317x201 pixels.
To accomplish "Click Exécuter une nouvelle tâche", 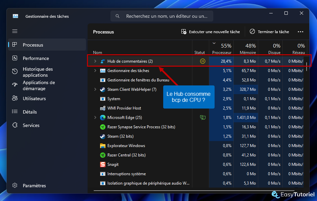I will point(211,31).
